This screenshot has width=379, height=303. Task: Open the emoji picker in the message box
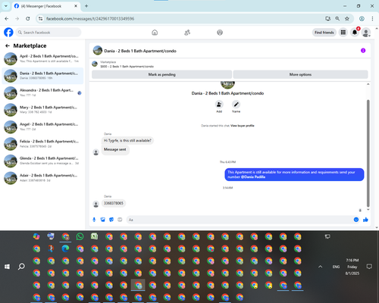coord(356,220)
